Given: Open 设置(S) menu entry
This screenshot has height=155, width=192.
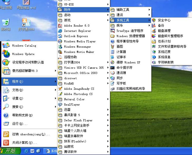Looking at the screenshot, I should click(x=29, y=98).
